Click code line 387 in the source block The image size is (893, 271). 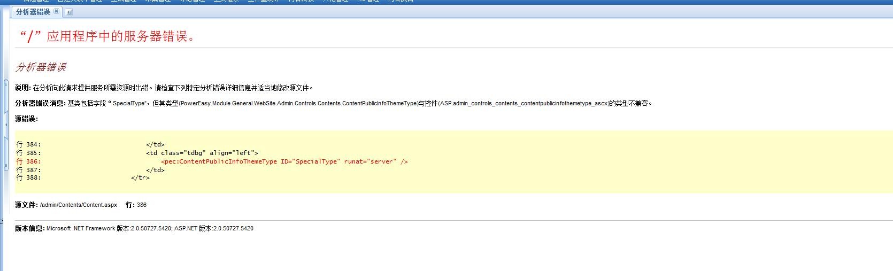click(x=155, y=170)
